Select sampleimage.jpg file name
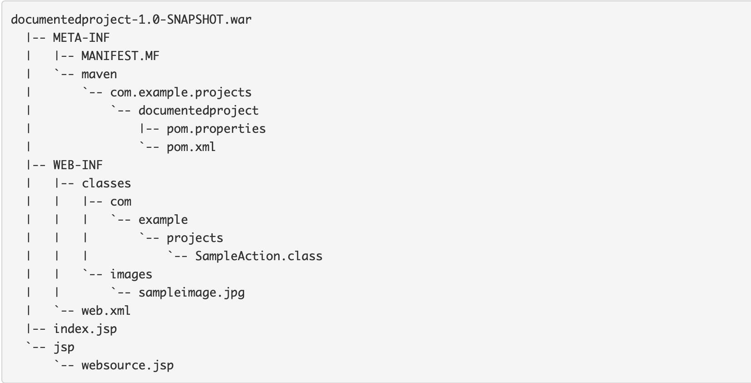The height and width of the screenshot is (383, 751). [191, 293]
